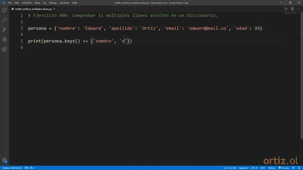Click the Go Live status bar button
Image resolution: width=303 pixels, height=170 pixels.
pos(284,168)
